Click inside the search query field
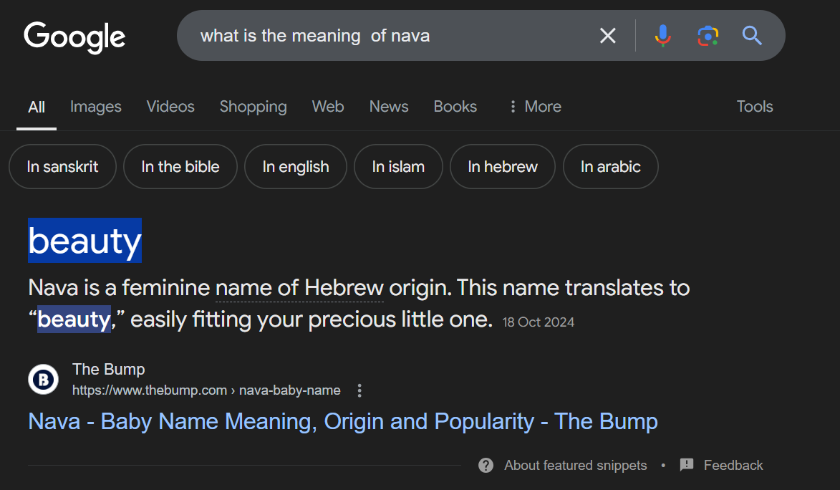The width and height of the screenshot is (840, 490). point(387,36)
